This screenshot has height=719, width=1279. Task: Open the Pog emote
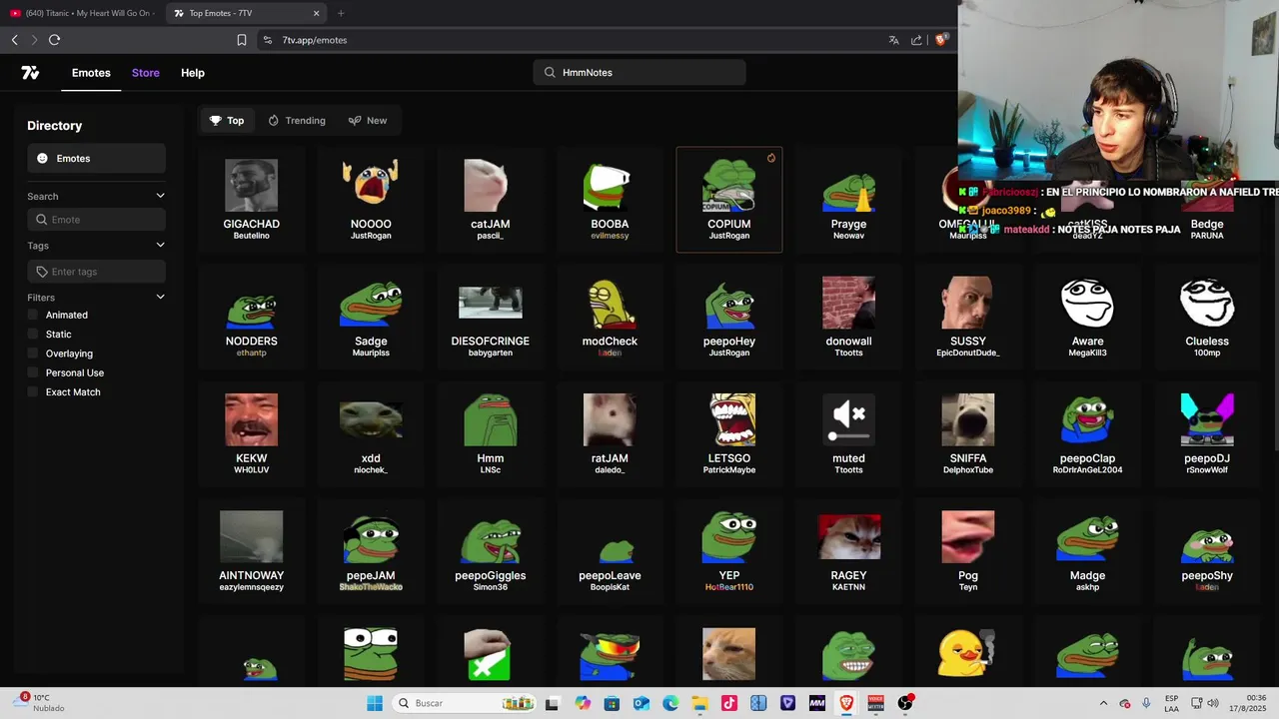(968, 551)
